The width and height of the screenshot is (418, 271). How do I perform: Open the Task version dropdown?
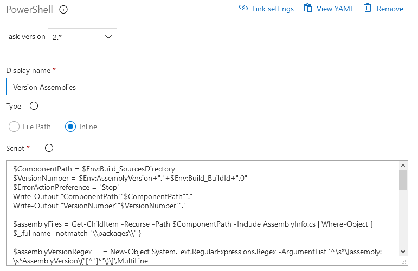coord(82,37)
